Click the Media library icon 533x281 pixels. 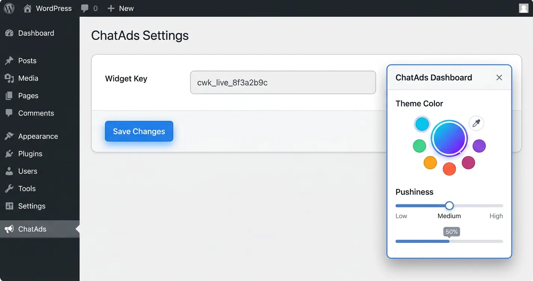tap(9, 78)
